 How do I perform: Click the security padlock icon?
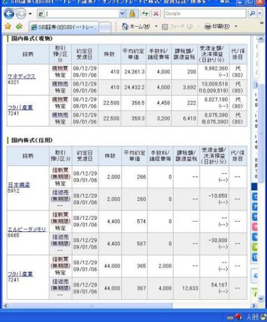click(132, 14)
